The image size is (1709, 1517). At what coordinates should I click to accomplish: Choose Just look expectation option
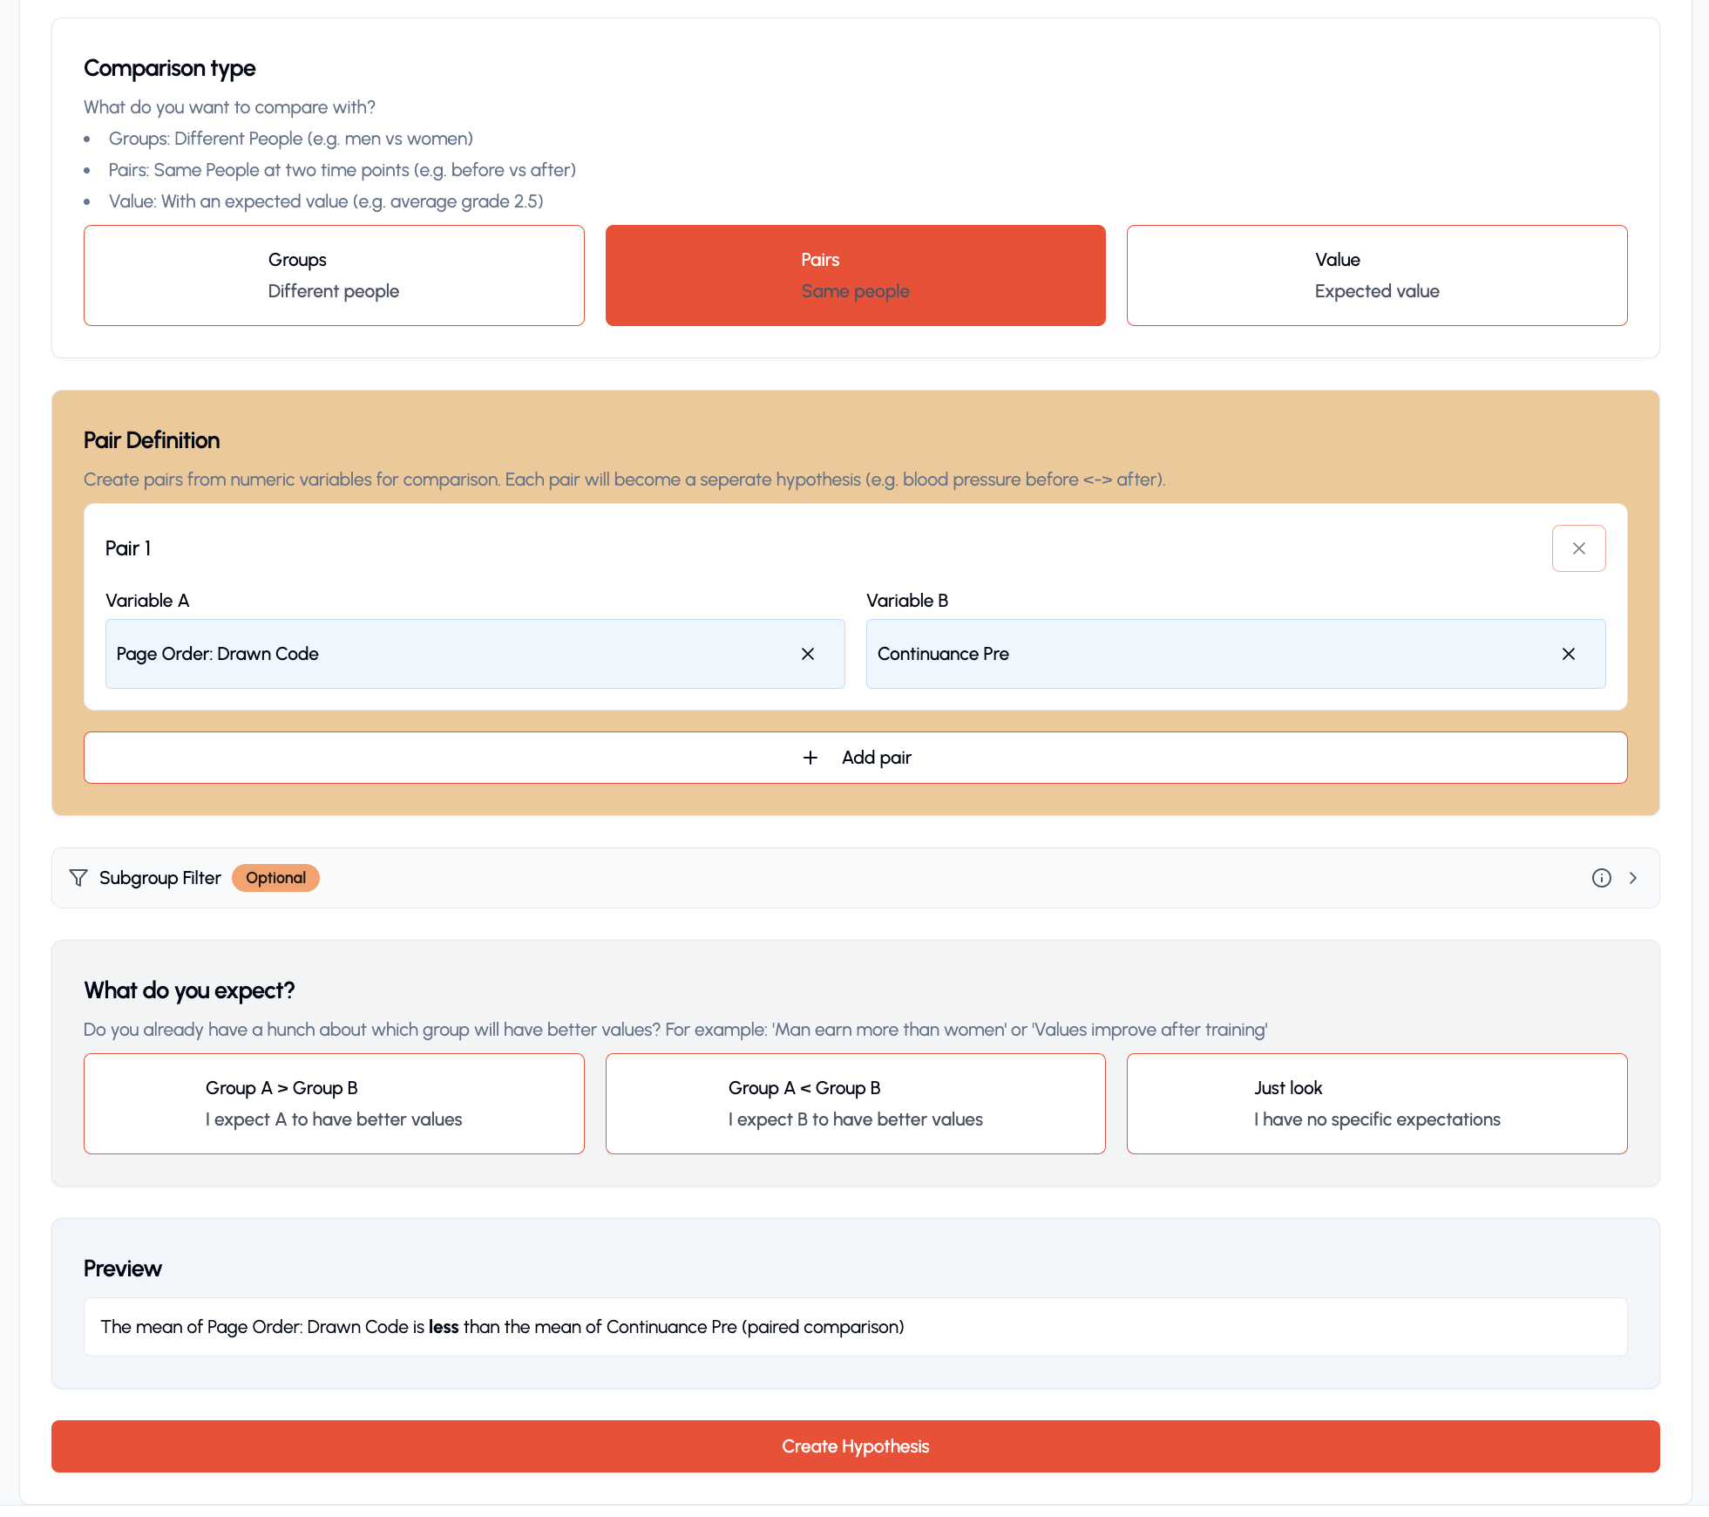tap(1376, 1104)
